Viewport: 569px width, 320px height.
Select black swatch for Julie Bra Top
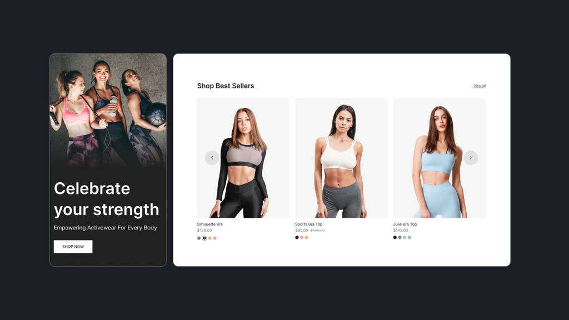click(x=395, y=238)
